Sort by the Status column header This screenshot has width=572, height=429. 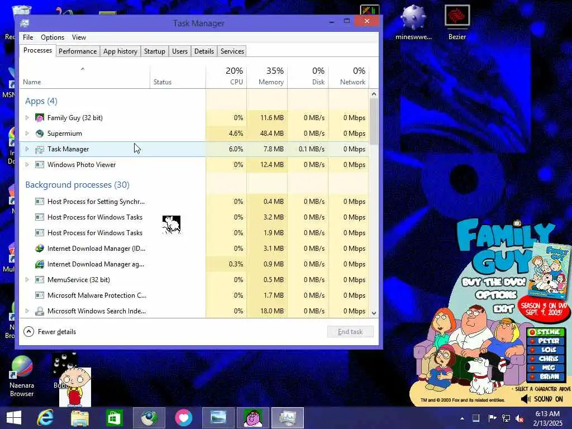[178, 76]
